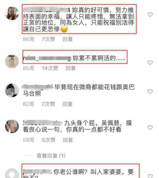Like the comment 妳累不累啊活的

pyautogui.click(x=150, y=62)
